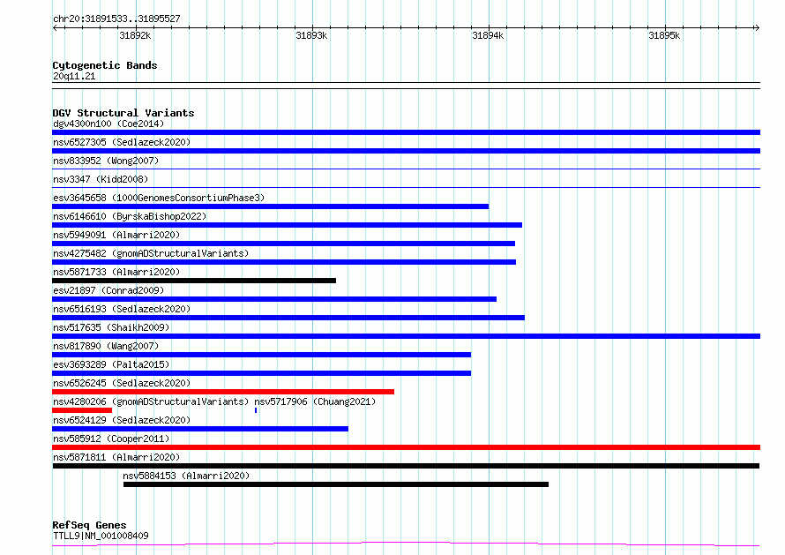Click the blue bar under nsv817890
Viewport: 785px width, 555px height.
pos(261,355)
